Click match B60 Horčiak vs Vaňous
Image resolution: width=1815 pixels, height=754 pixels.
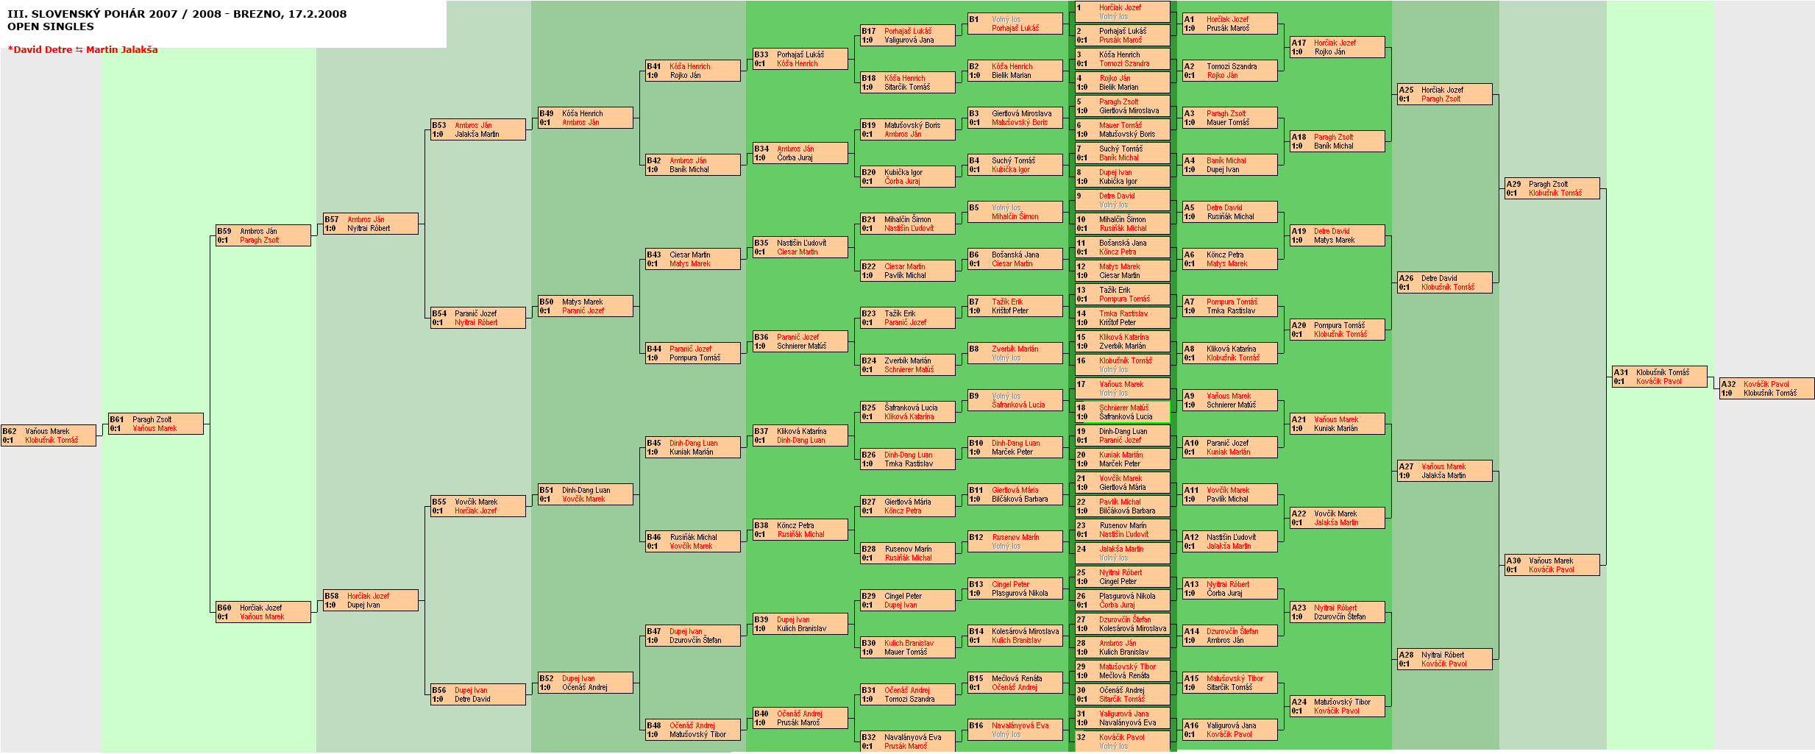pos(263,612)
